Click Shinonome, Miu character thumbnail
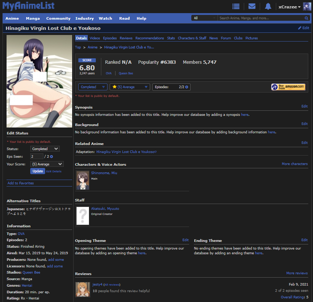The width and height of the screenshot is (313, 302). pos(83,180)
